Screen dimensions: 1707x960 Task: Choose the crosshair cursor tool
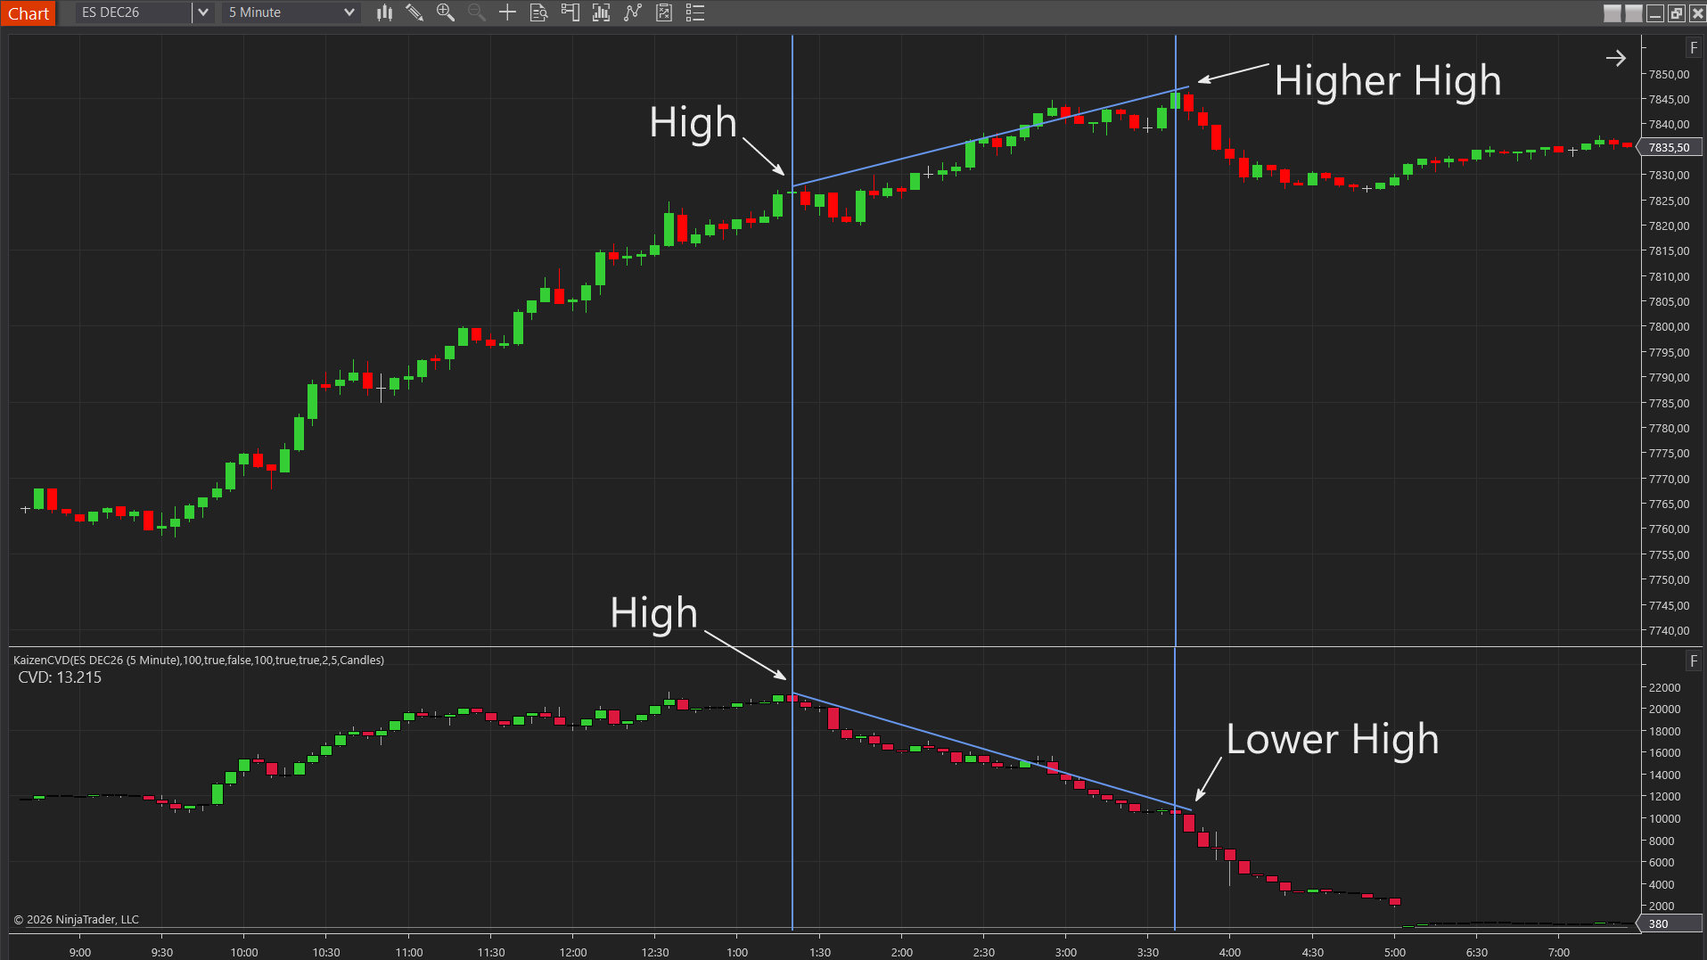[507, 12]
